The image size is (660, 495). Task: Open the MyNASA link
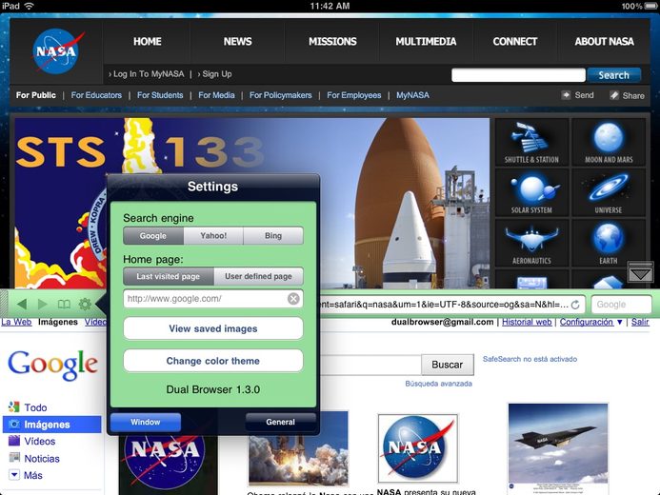point(412,95)
